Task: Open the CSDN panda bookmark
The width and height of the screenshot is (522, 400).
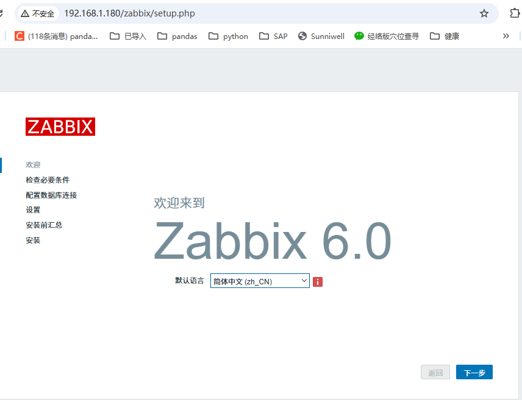Action: tap(56, 36)
